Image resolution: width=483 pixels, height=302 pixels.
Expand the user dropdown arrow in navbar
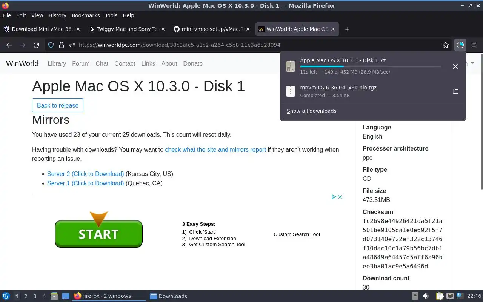pos(472,63)
